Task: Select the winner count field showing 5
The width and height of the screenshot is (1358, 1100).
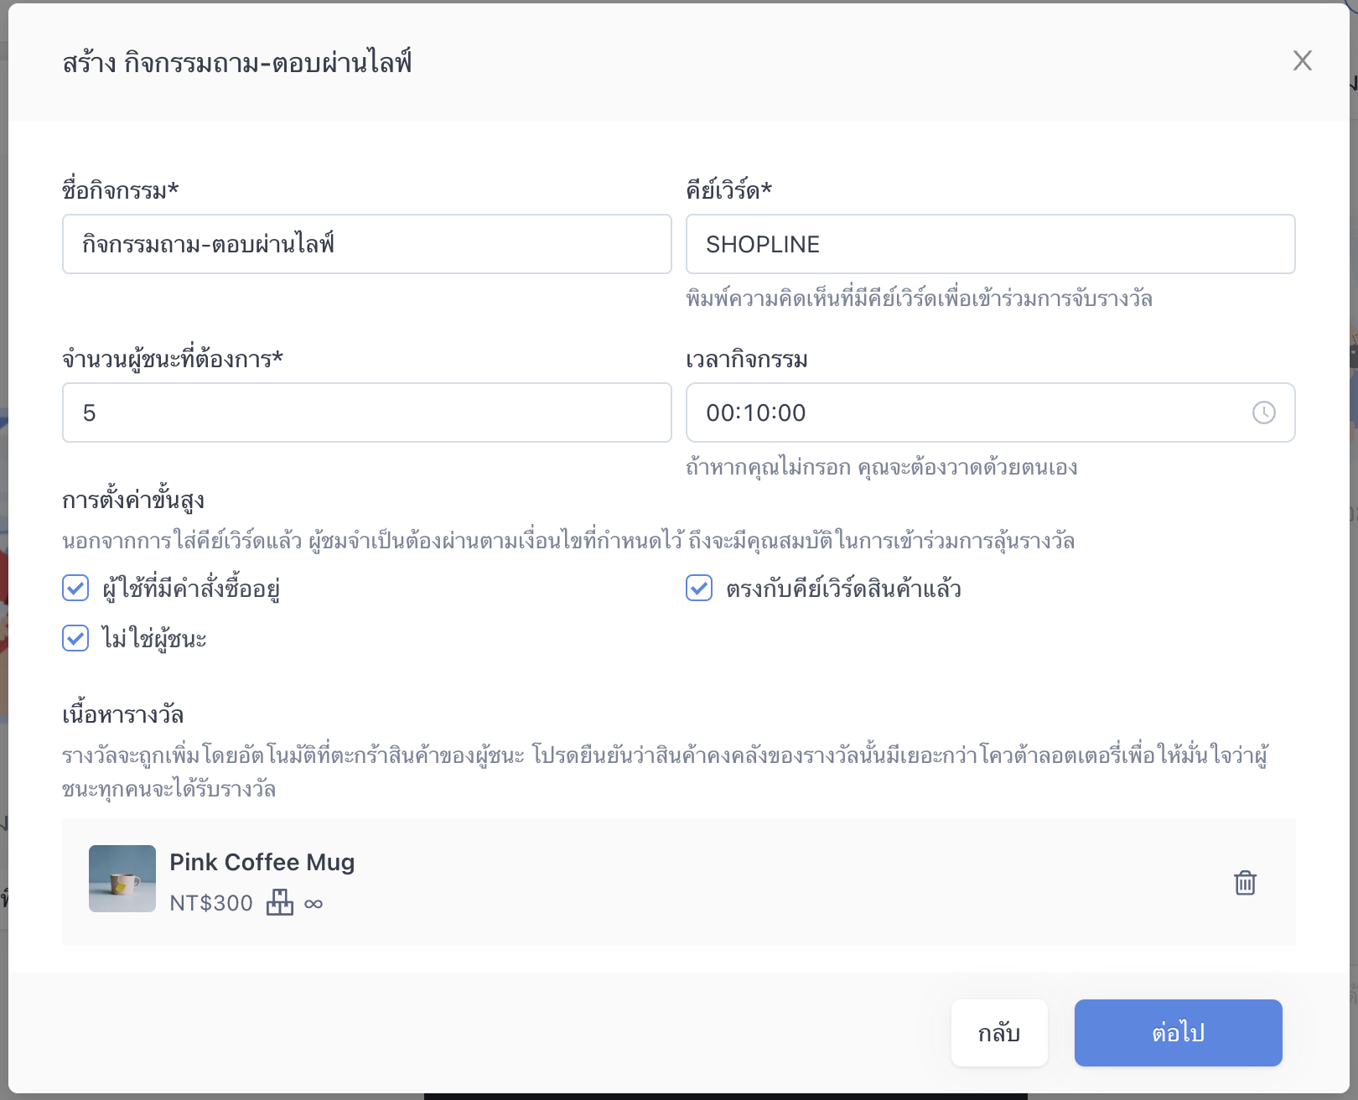Action: (x=366, y=412)
